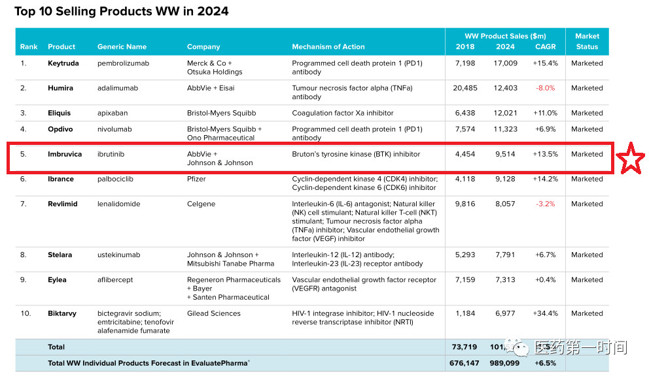Select the Rank column header
This screenshot has width=649, height=376.
[x=29, y=47]
